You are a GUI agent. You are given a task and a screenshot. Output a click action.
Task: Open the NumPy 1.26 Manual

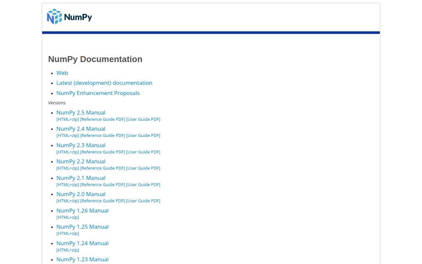(82, 211)
